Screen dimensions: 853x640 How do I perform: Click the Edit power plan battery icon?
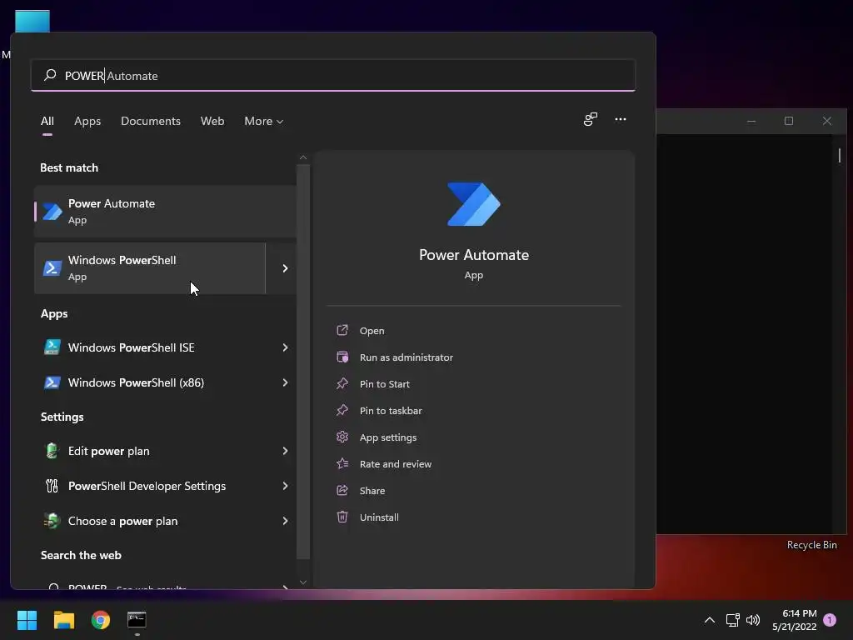[x=52, y=451]
